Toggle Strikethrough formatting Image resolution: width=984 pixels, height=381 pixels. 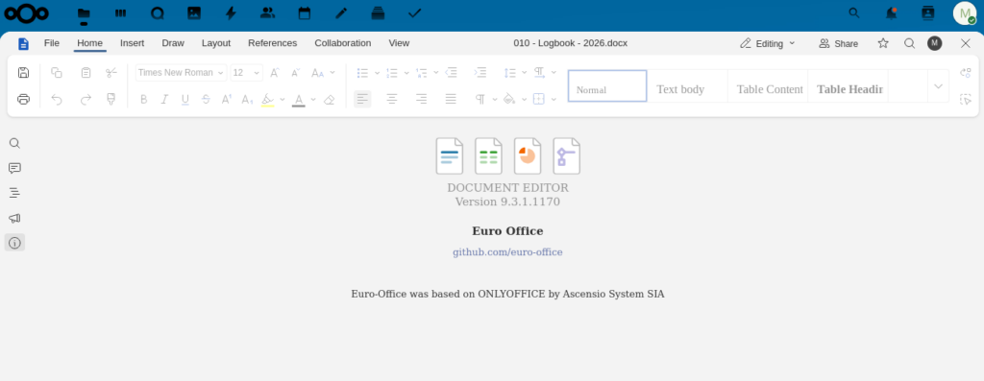[x=206, y=99]
